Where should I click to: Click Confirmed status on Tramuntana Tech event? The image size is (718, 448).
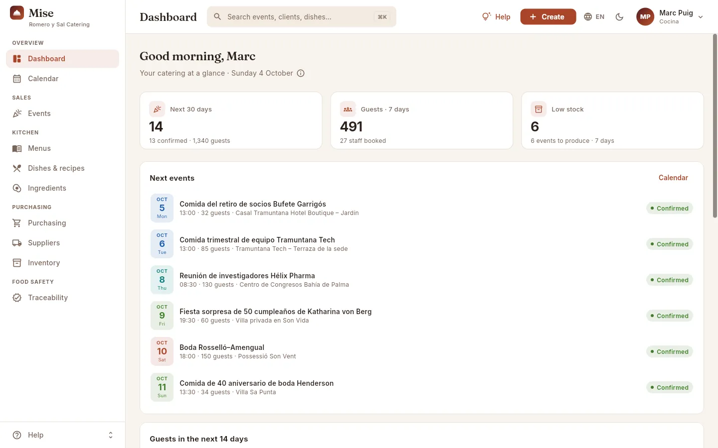click(670, 244)
